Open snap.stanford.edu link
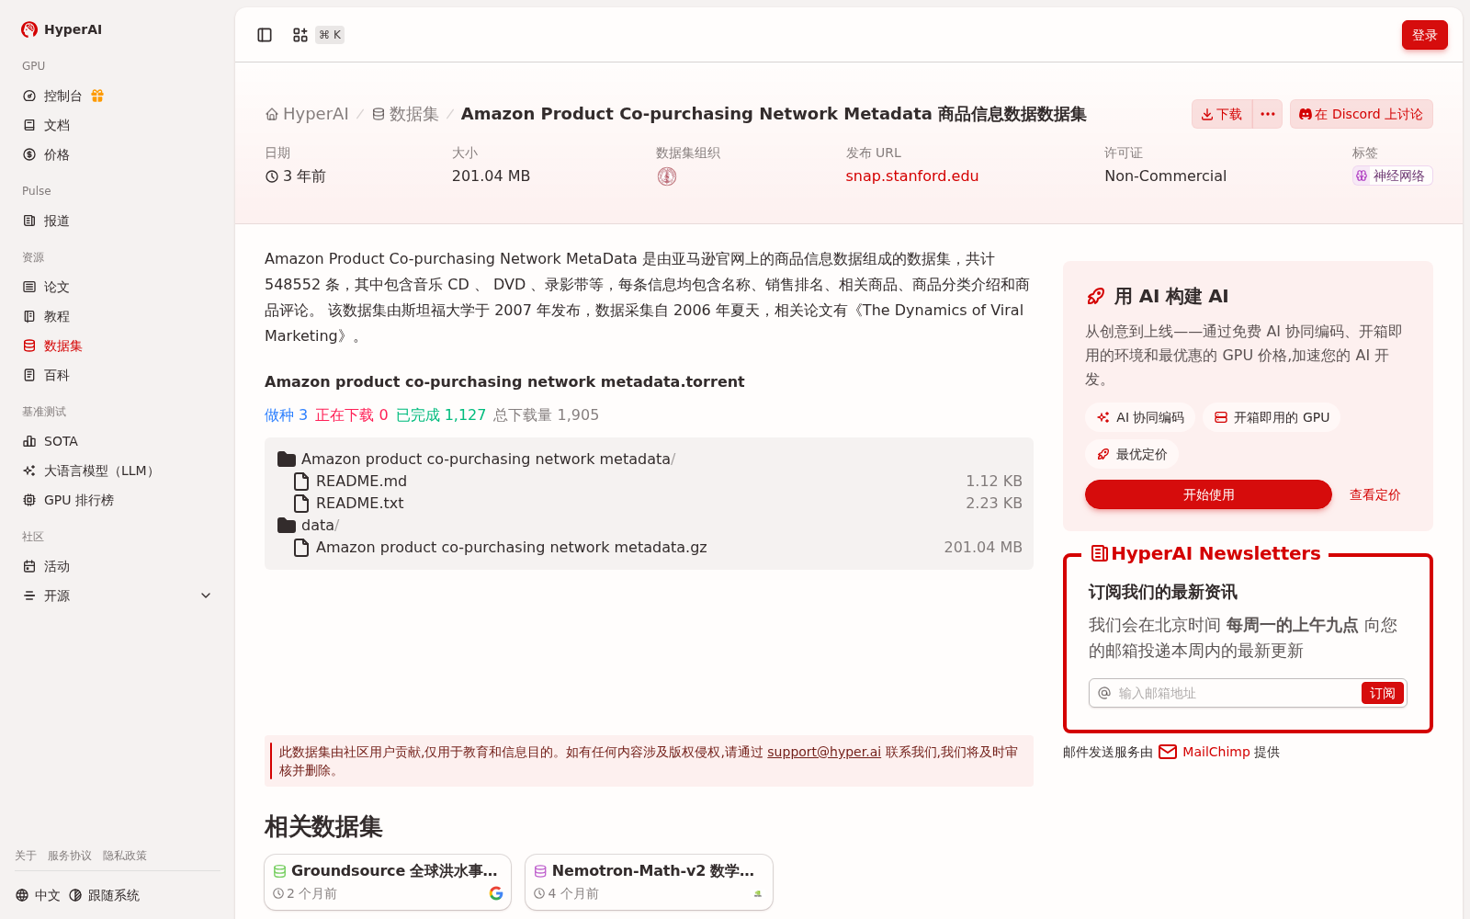The width and height of the screenshot is (1470, 919). [911, 176]
